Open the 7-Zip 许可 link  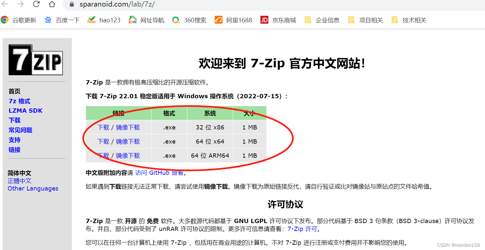coord(302,229)
